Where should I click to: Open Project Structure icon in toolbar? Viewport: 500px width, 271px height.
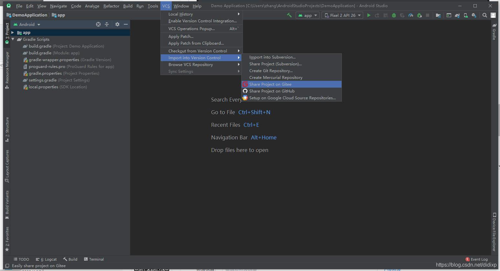coord(438,15)
